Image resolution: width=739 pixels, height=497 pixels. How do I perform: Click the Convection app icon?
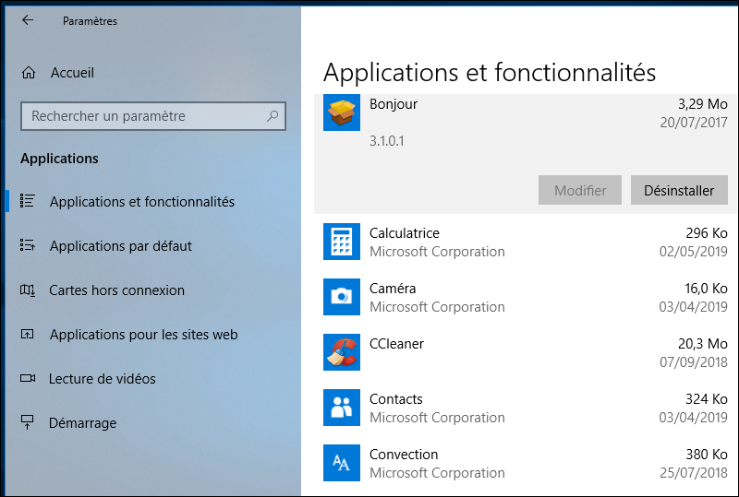tap(341, 463)
